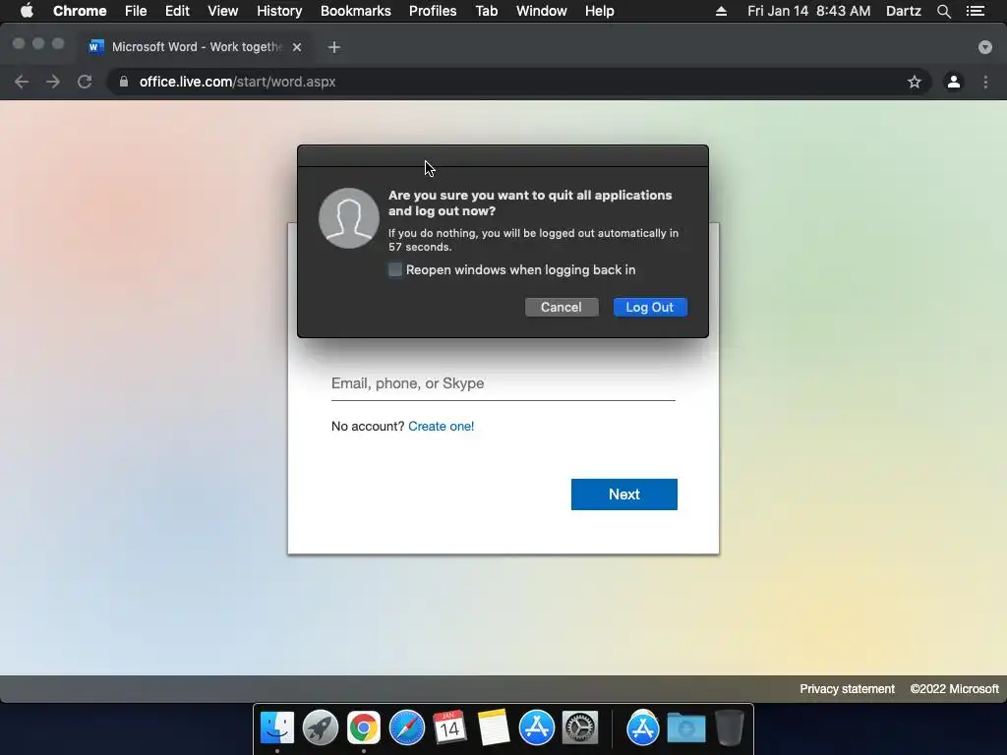Open Control Center list icon in the menu bar
Screen dimensions: 1007x755
click(x=975, y=11)
